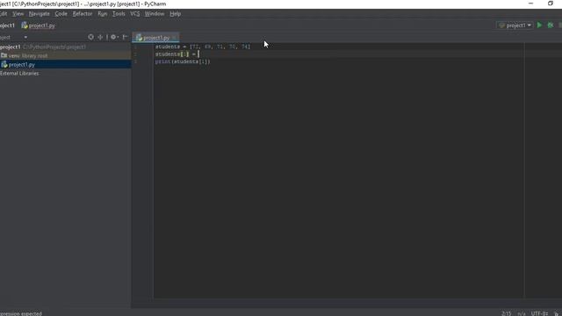Click the scroll-from-source target icon in Project panel

[90, 37]
